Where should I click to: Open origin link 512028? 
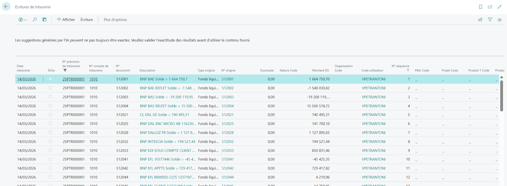[x=228, y=133]
